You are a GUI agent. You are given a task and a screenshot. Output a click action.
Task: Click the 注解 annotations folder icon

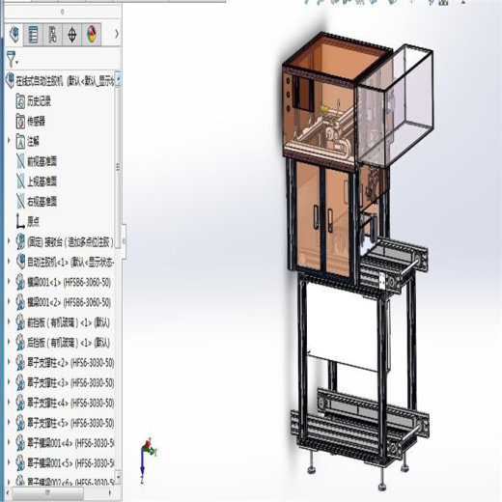point(20,141)
